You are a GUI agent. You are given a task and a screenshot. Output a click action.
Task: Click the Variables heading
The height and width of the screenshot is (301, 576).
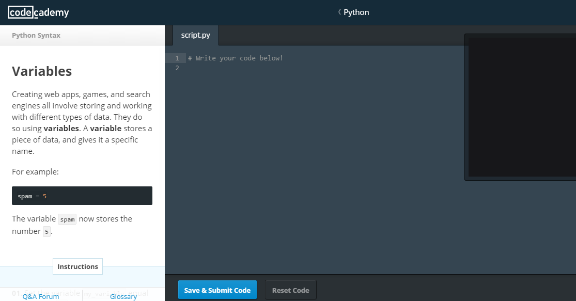(x=42, y=71)
